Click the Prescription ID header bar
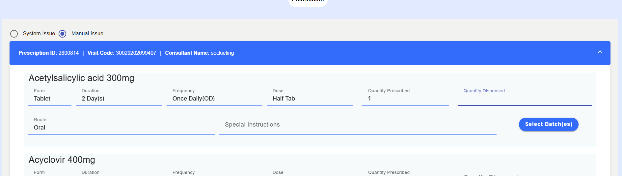 (310, 53)
